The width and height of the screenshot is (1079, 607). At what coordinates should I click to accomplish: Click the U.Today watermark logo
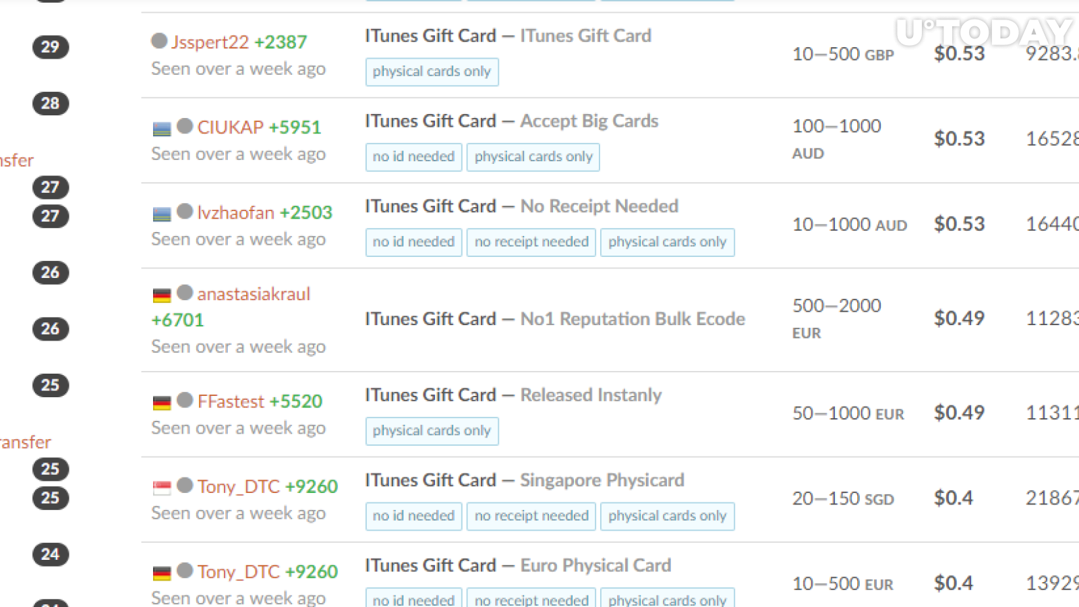(984, 32)
